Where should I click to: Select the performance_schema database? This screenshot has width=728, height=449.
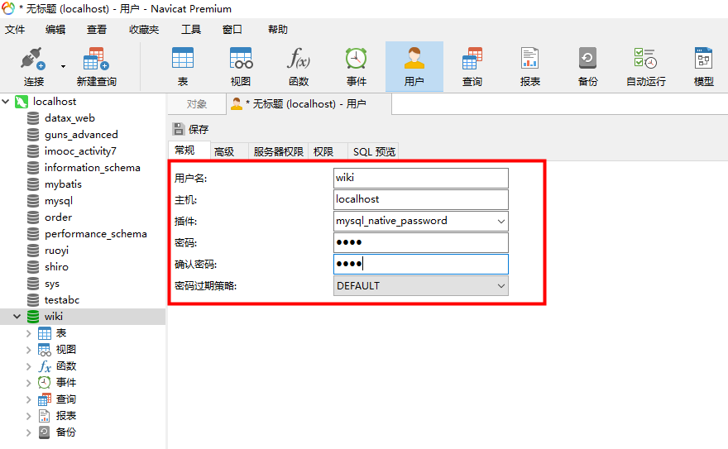pyautogui.click(x=96, y=234)
